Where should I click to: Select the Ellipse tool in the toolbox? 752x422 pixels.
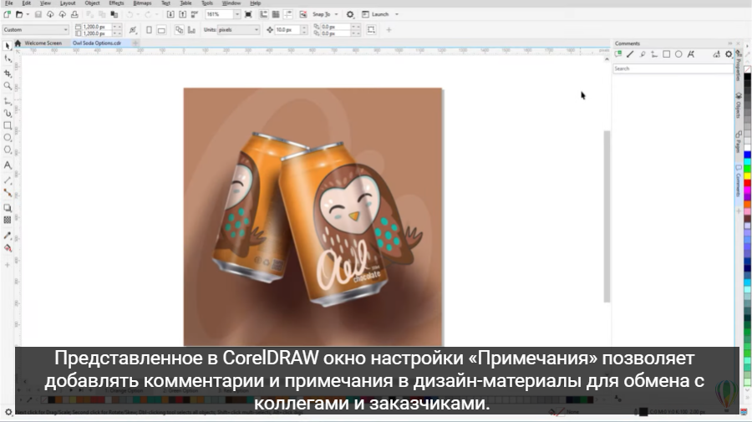click(x=8, y=138)
